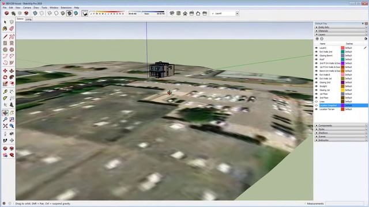The height and width of the screenshot is (207, 369).
Task: Select the Tape Measure tool
Action: click(x=5, y=92)
